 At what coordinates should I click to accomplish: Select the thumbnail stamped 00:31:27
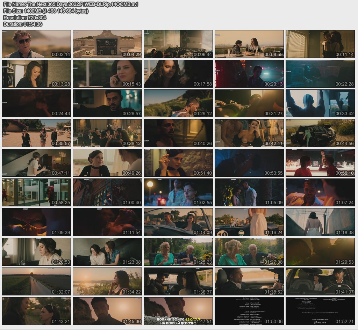[249, 103]
